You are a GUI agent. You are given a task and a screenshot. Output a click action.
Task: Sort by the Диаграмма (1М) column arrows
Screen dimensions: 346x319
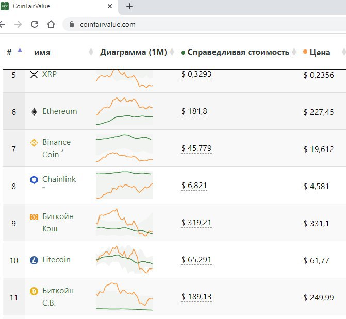point(172,52)
